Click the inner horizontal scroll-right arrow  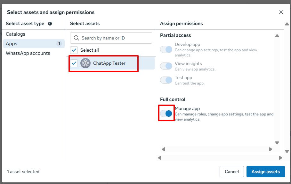(271, 149)
